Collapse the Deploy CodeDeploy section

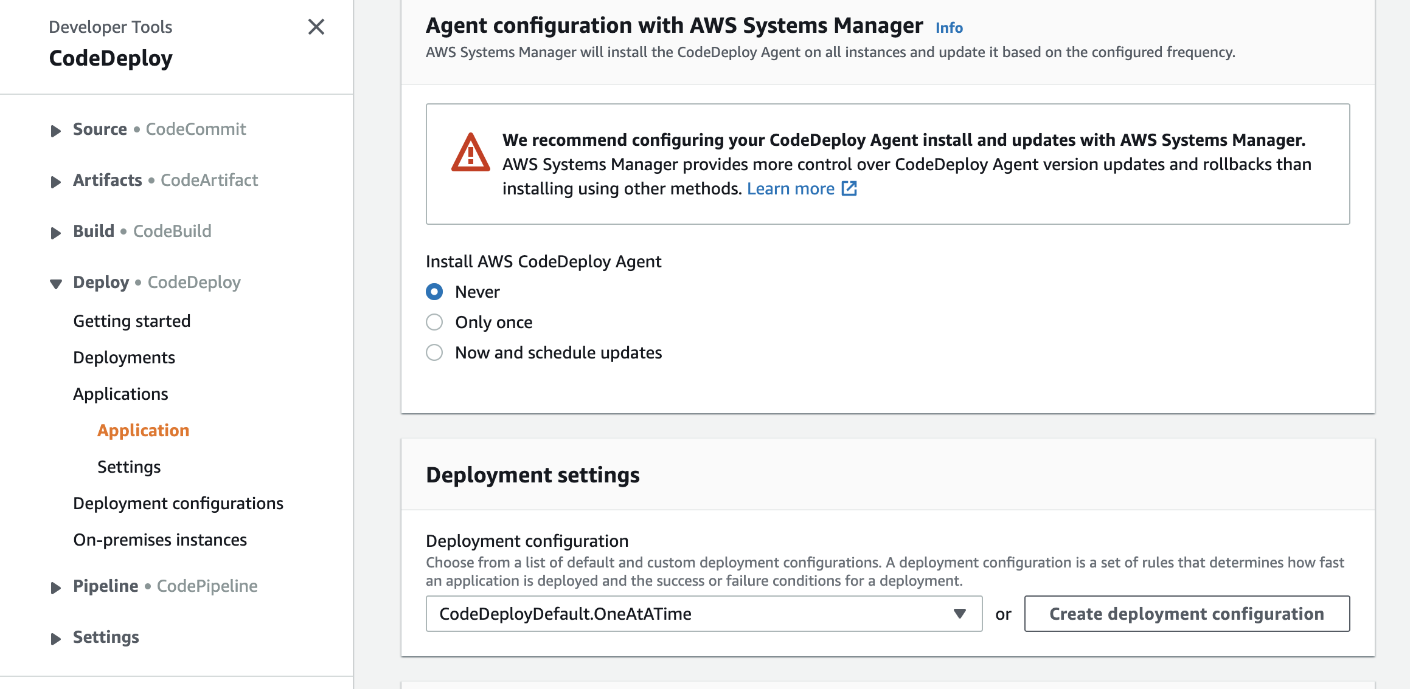tap(56, 284)
